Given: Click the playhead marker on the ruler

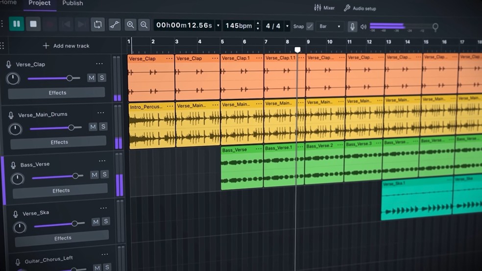Looking at the screenshot, I should pyautogui.click(x=297, y=49).
